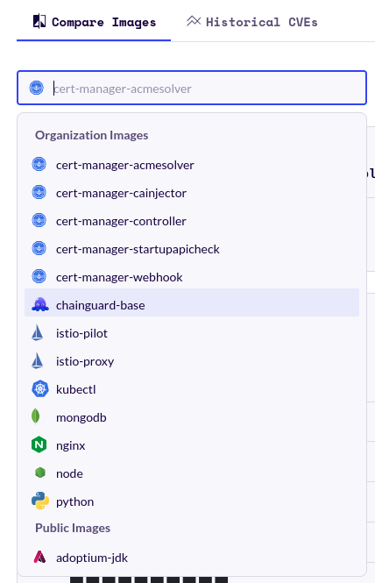Click the Compare Images tab icon
Image resolution: width=375 pixels, height=583 pixels.
tap(39, 22)
